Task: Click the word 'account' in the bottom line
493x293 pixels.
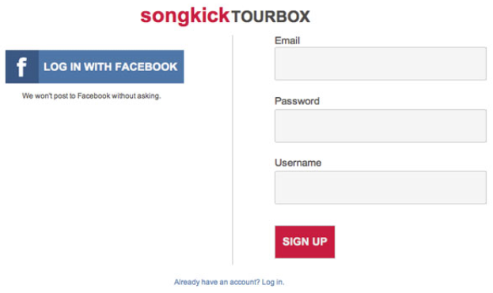Action: (x=244, y=282)
